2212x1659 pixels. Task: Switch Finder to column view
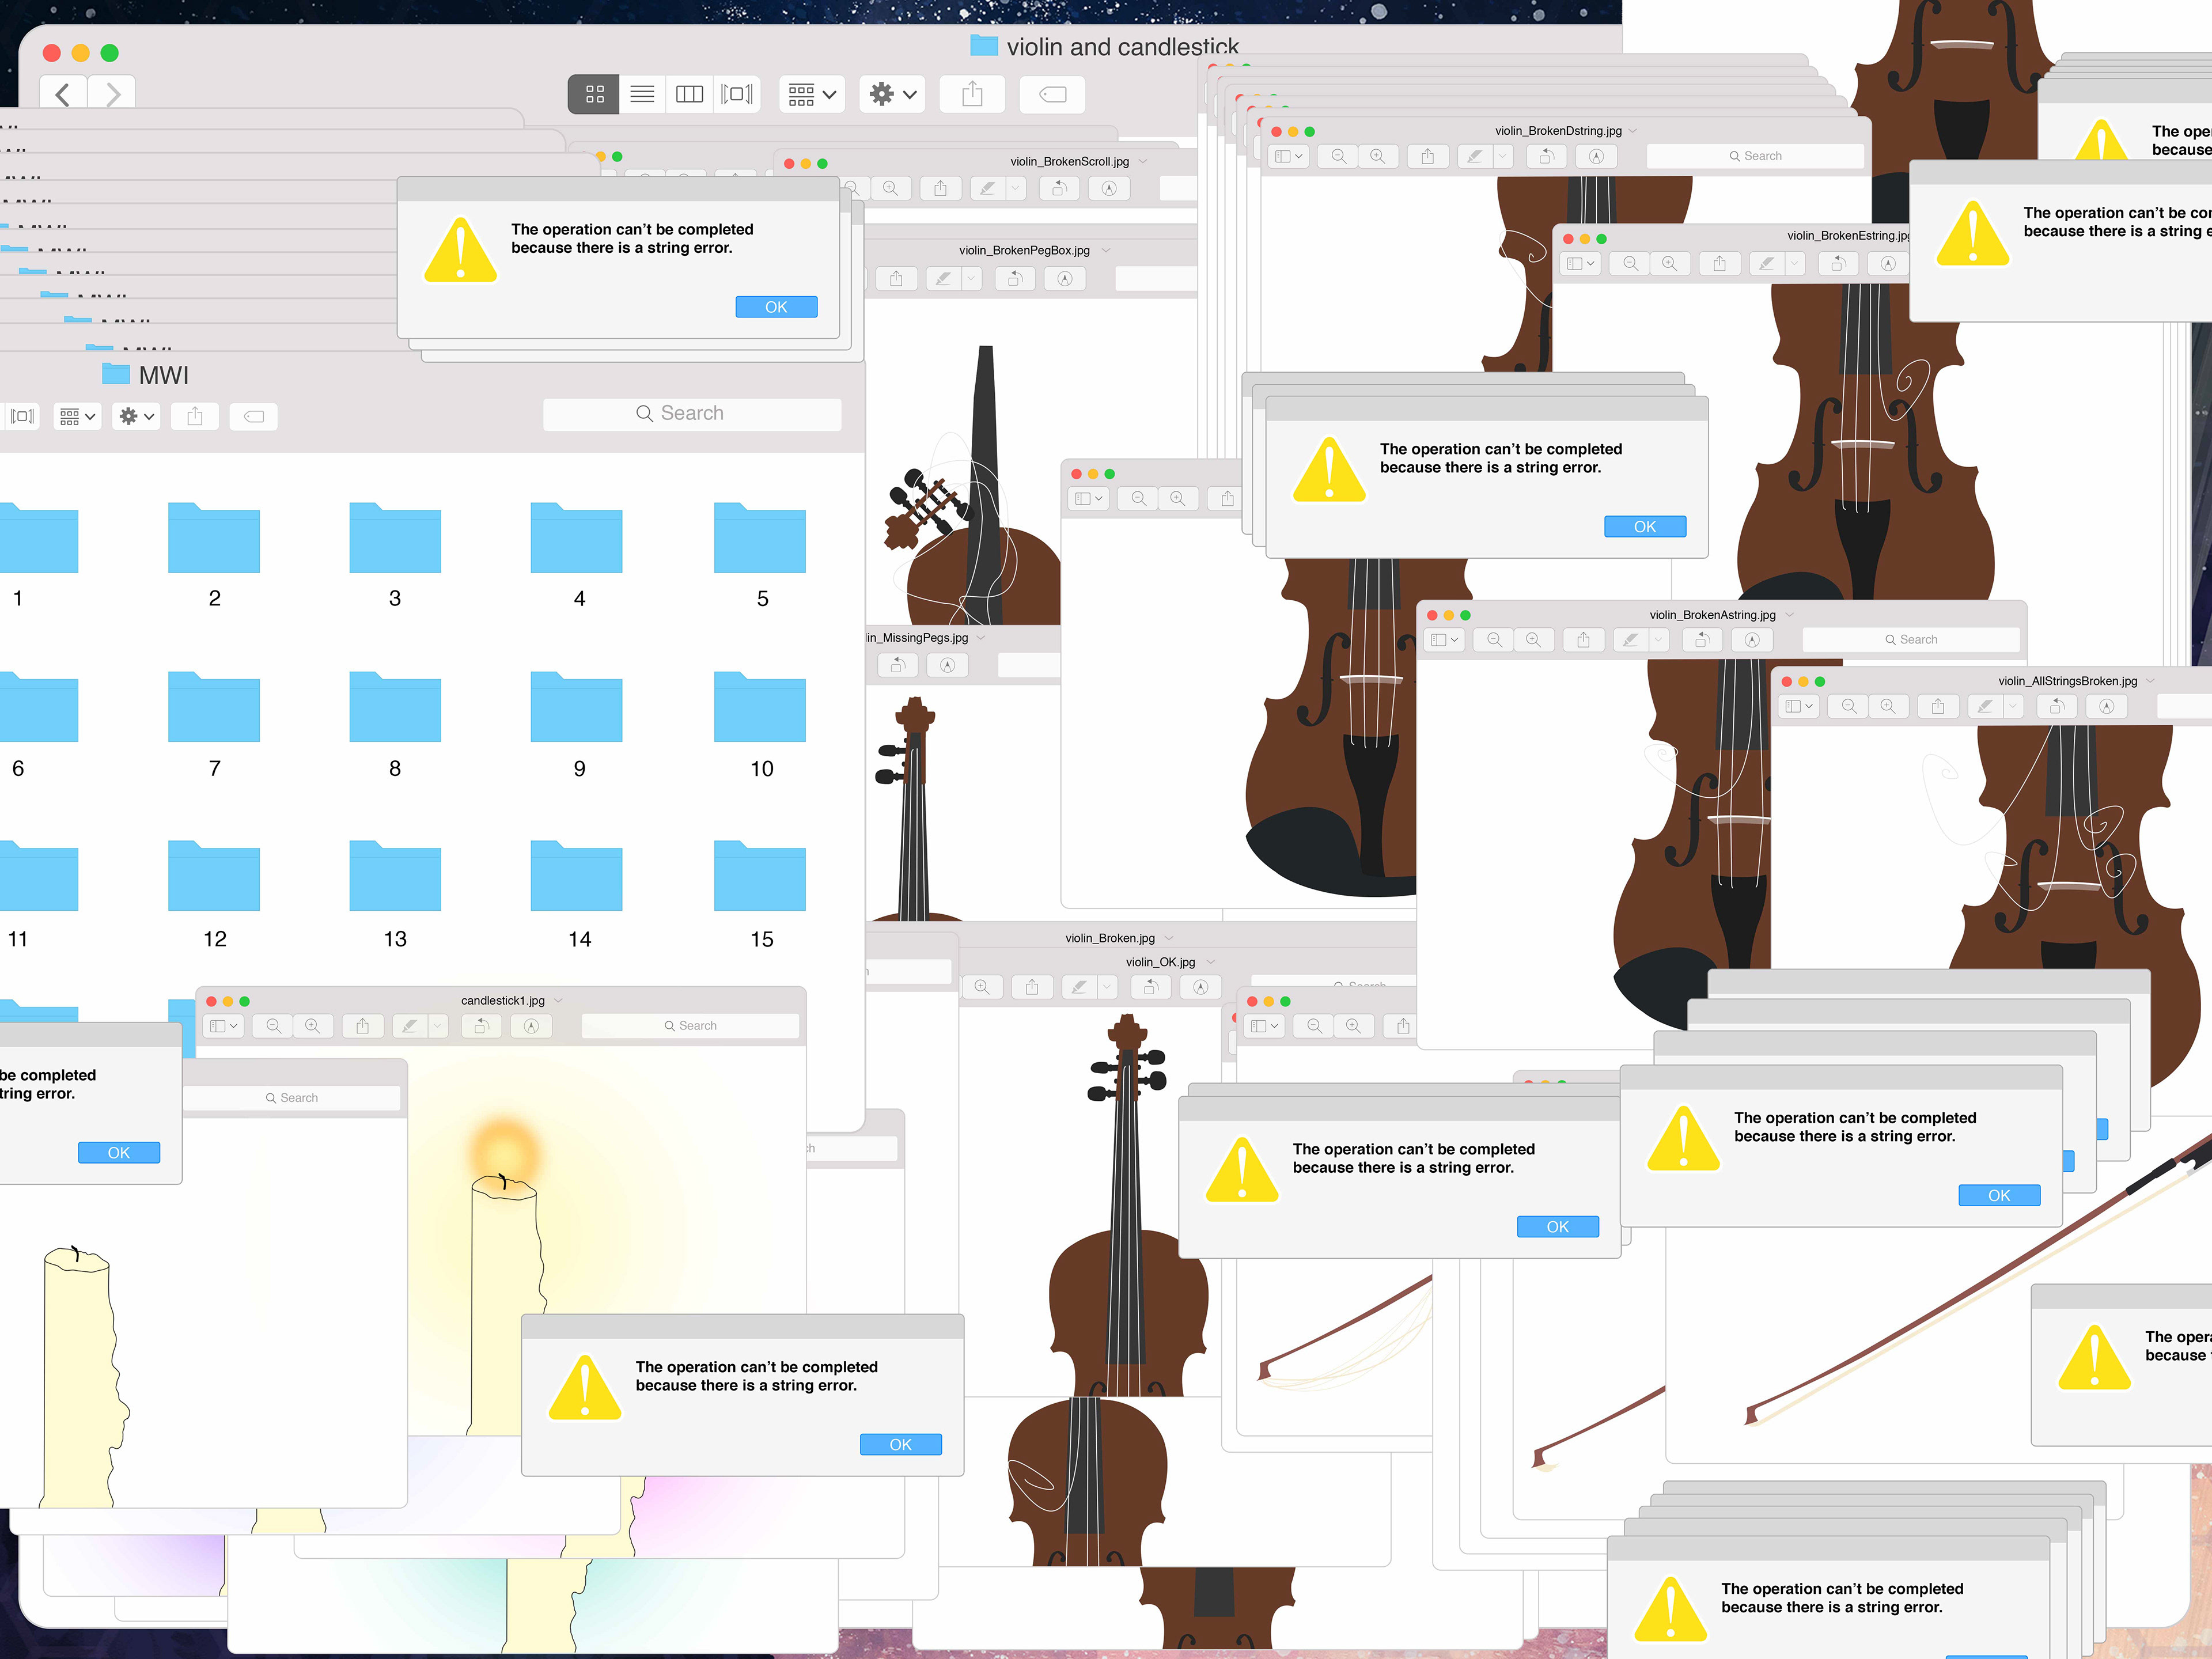690,94
